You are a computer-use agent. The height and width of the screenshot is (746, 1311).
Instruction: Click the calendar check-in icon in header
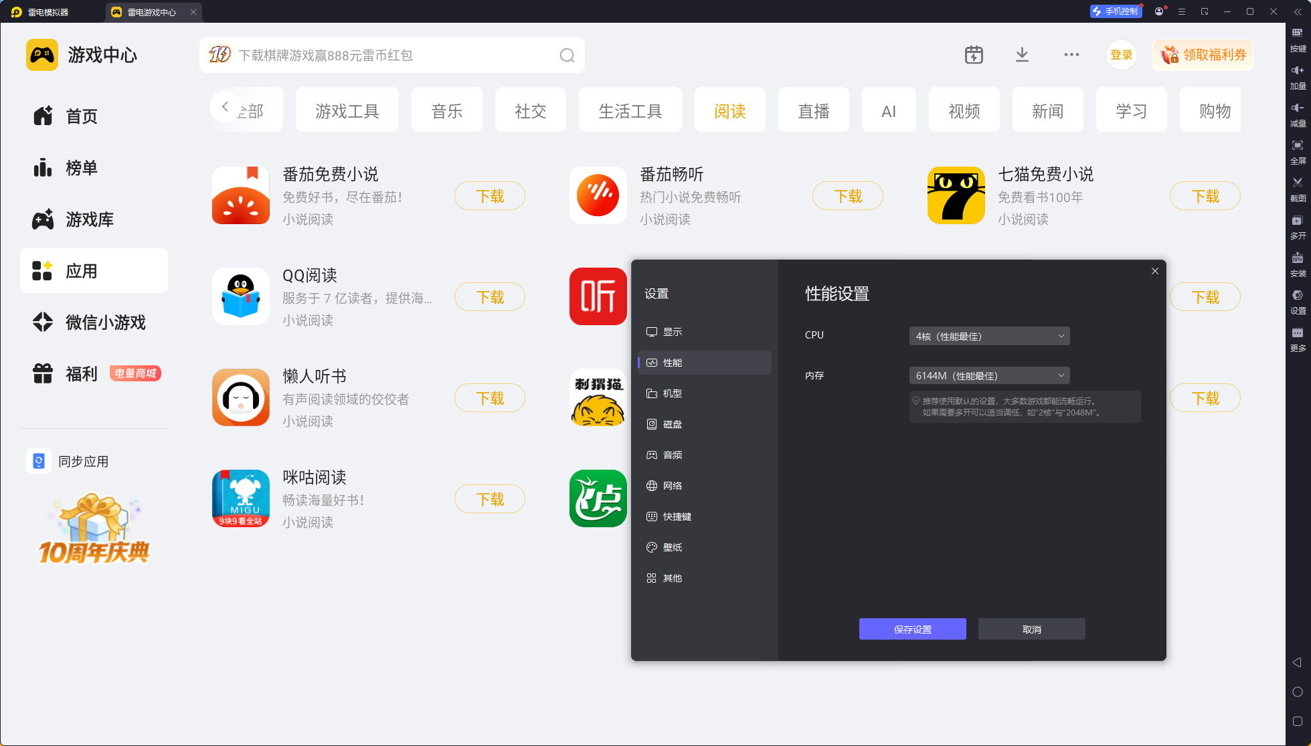coord(974,55)
